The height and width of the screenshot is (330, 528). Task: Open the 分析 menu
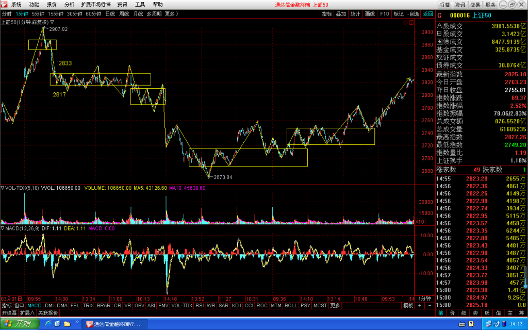pos(69,4)
